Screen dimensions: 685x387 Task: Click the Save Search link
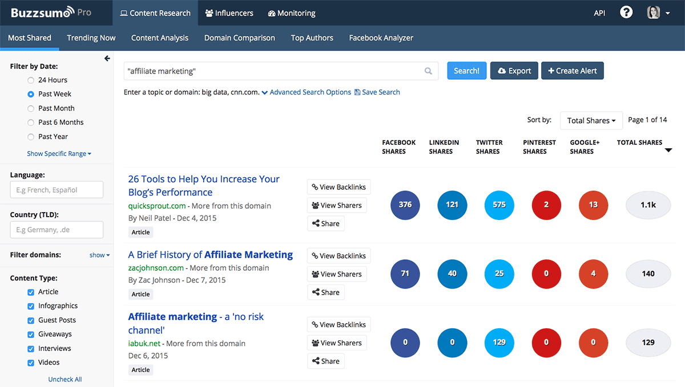(377, 92)
